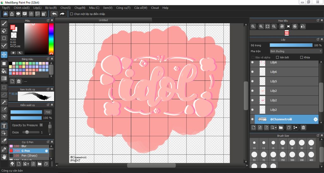This screenshot has height=173, width=324.
Task: Hide the @Chamnetroiii text layer
Action: (x=252, y=119)
